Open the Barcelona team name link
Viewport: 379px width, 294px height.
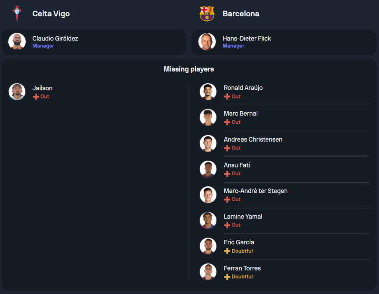241,14
